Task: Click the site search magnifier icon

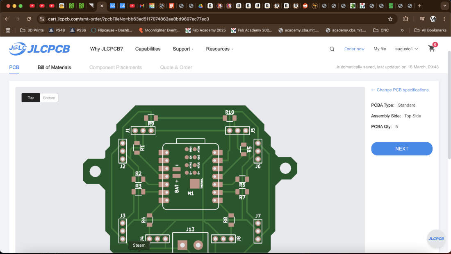Action: pos(332,49)
